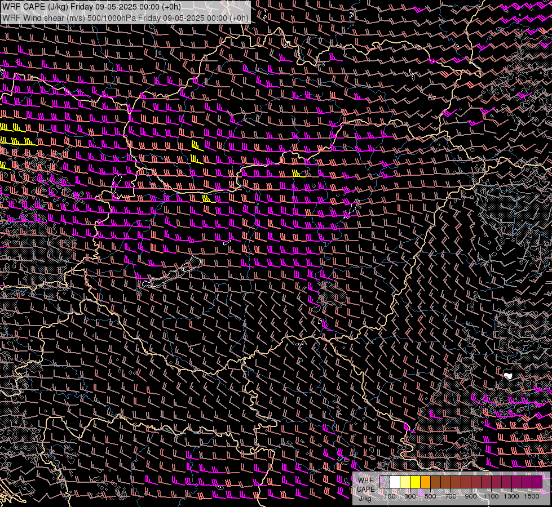Click the legend value 500
552x507 pixels.
(430, 496)
